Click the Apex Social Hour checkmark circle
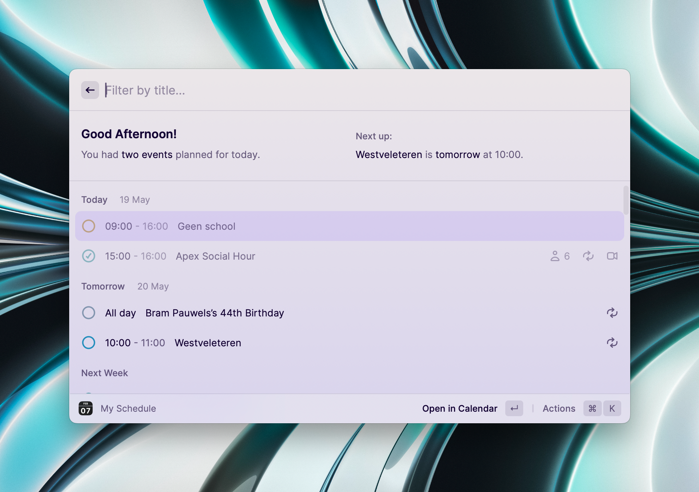Viewport: 699px width, 492px height. pyautogui.click(x=89, y=256)
